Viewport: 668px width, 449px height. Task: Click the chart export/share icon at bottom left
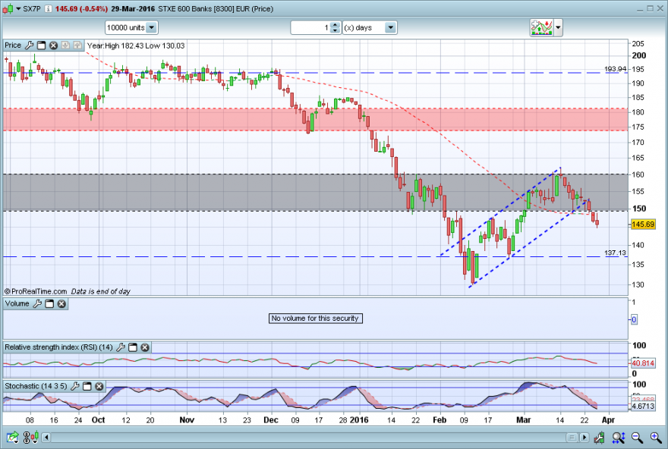point(13,437)
